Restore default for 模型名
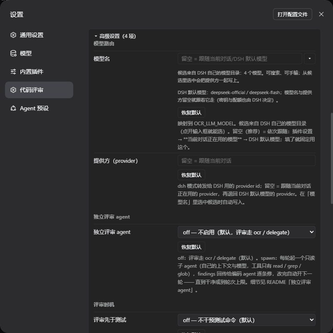The height and width of the screenshot is (333, 333). [x=191, y=112]
